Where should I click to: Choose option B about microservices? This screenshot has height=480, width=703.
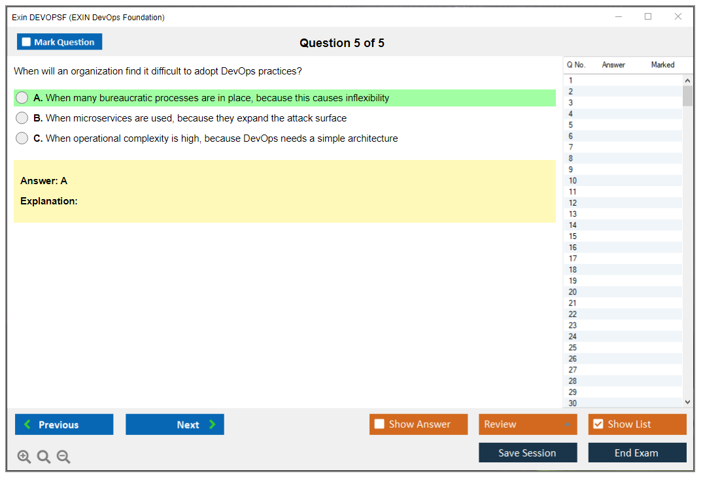coord(22,118)
